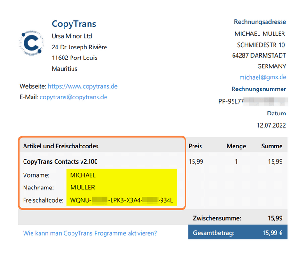Select the 'Ursa Minor Ltd' text
Viewport: 306px width, 255px height.
(72, 36)
